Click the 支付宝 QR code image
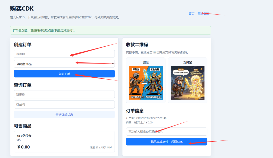 (x=187, y=83)
